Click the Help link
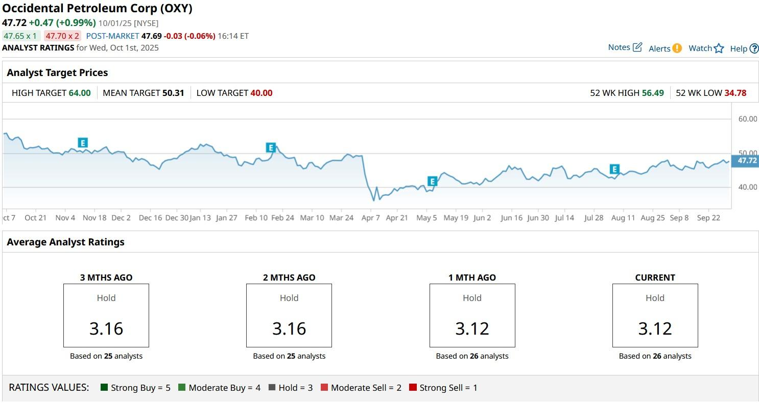 tap(738, 48)
